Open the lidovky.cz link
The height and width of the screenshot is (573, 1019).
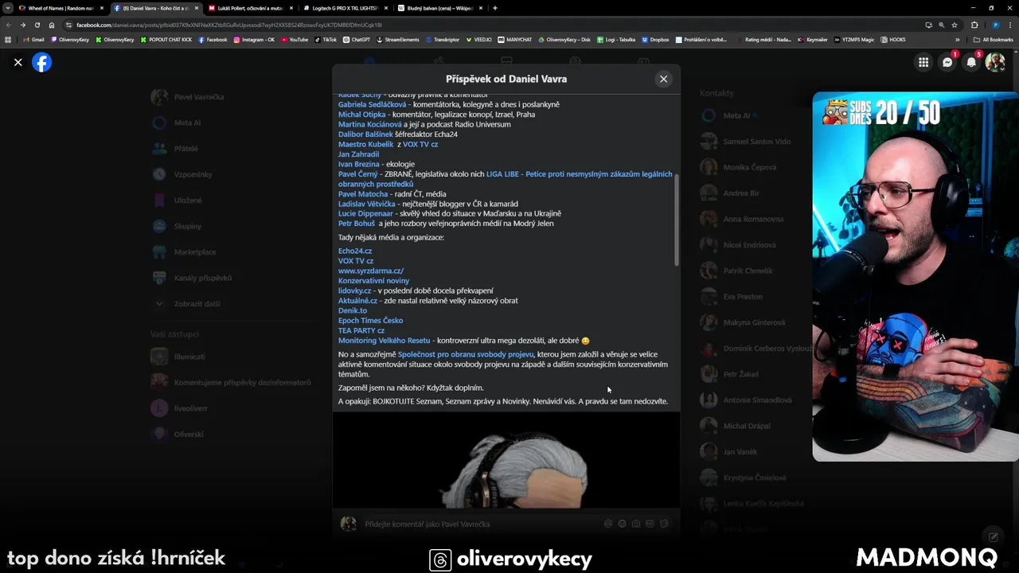[354, 290]
